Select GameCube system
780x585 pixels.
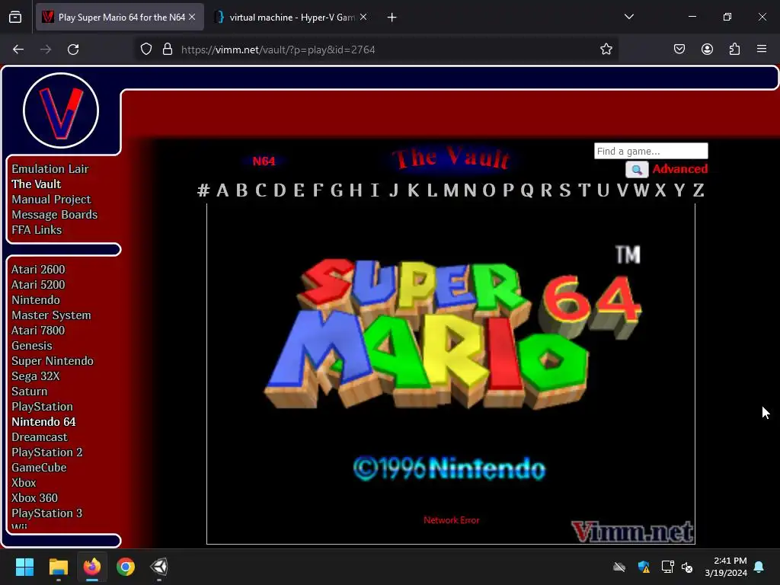pyautogui.click(x=39, y=468)
